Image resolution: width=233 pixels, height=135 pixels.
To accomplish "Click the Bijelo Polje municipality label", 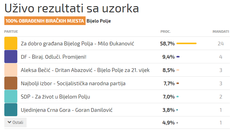I will point(99,21).
